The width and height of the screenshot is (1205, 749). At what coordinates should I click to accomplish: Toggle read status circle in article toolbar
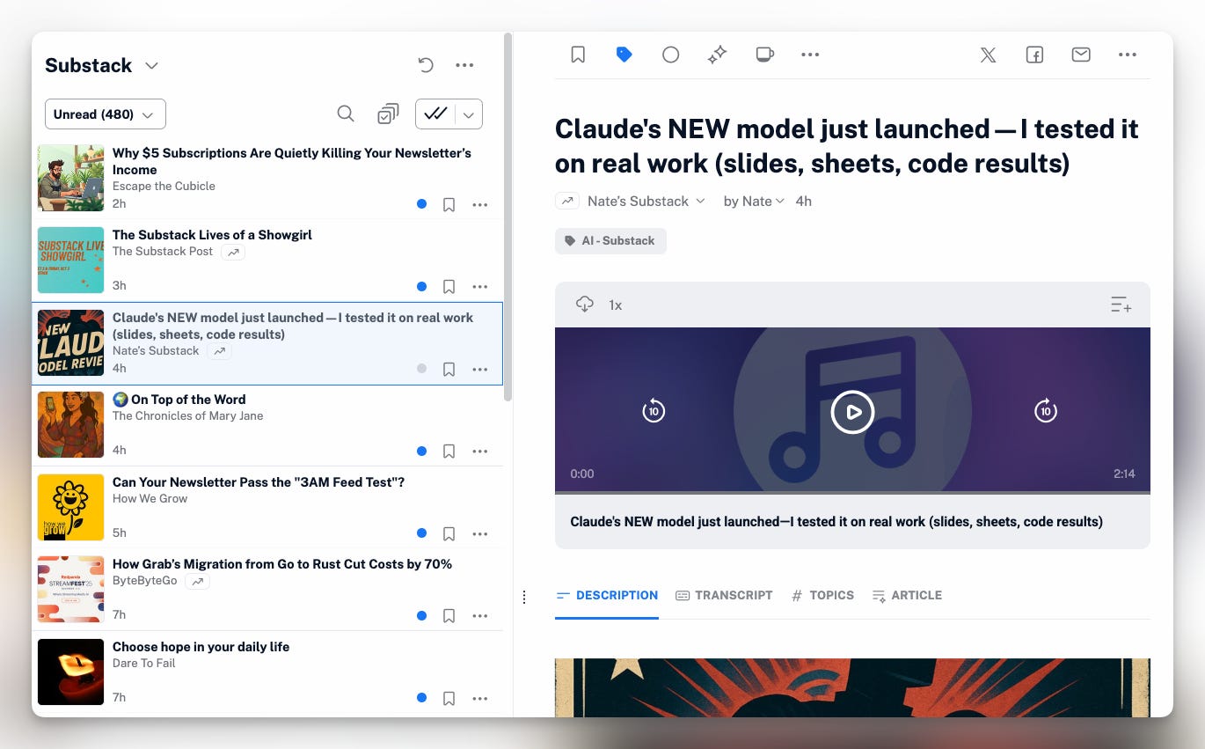coord(670,55)
